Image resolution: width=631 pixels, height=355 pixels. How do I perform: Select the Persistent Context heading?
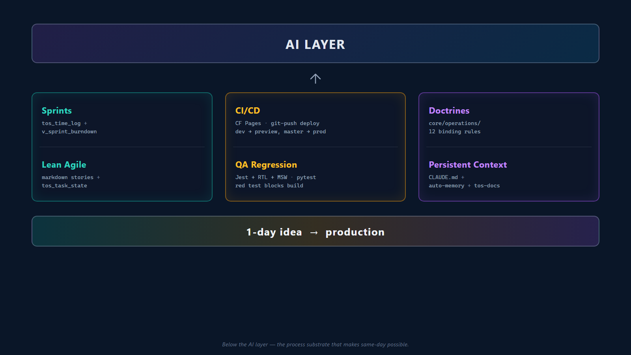coord(468,165)
